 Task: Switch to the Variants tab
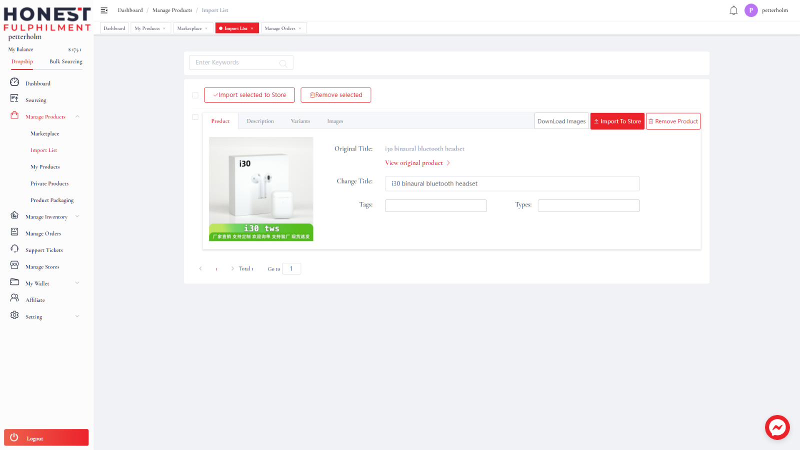pyautogui.click(x=300, y=121)
